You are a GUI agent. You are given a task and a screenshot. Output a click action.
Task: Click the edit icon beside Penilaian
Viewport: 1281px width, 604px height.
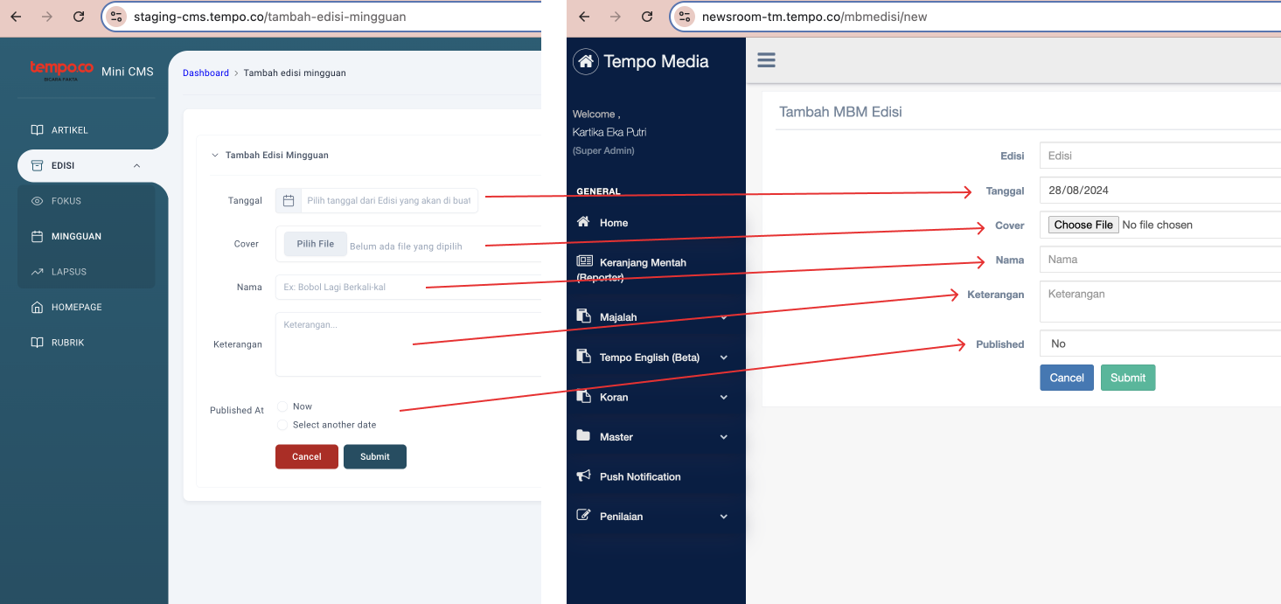coord(584,515)
